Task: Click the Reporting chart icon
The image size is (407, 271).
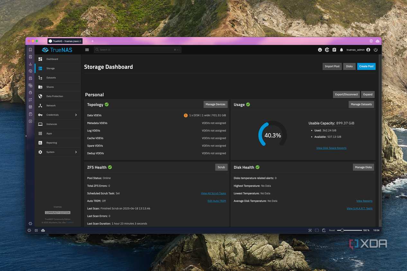Action: (40, 143)
